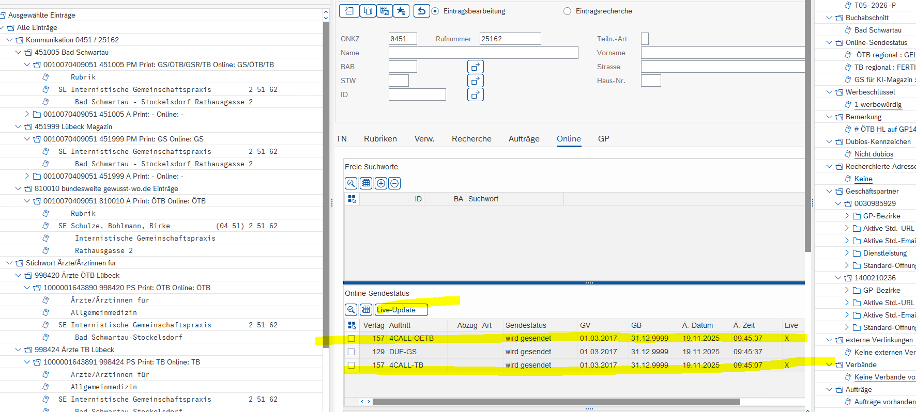
Task: Collapse the Werbeschlüssel node
Action: 830,92
